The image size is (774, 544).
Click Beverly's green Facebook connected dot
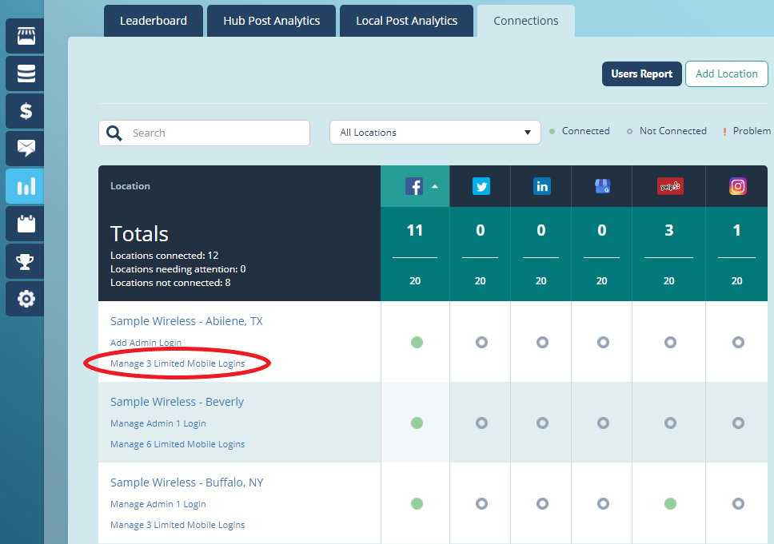[417, 423]
